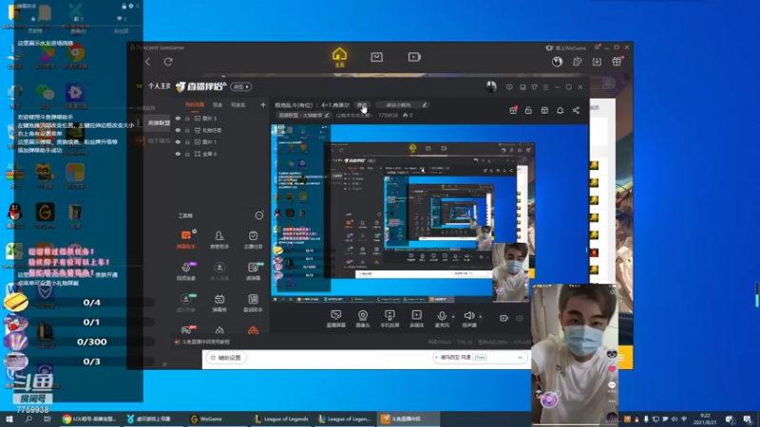Select the third scene tab
Viewport: 760px width, 427px height.
[x=238, y=104]
